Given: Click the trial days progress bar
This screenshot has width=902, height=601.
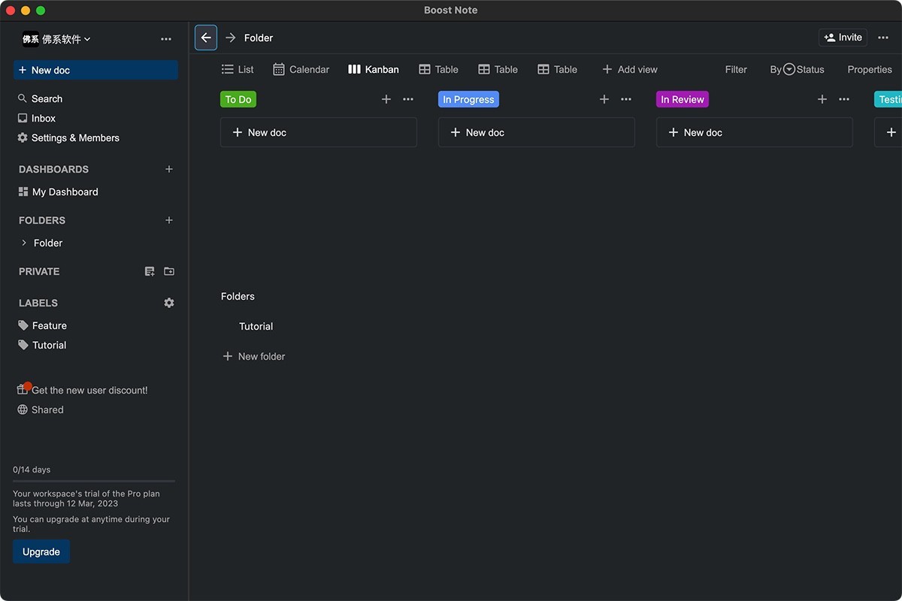Looking at the screenshot, I should 93,481.
